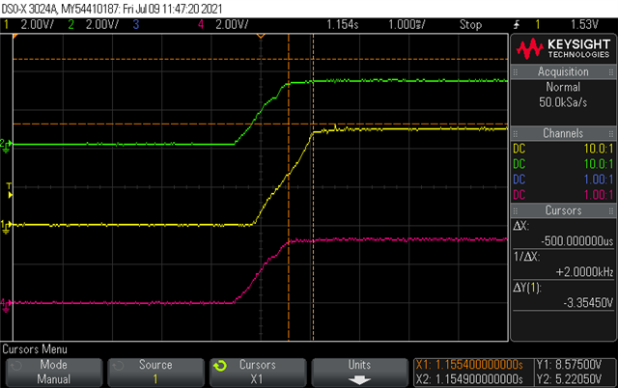Viewport: 618px width, 388px height.
Task: Open the Acquisition panel header
Action: click(563, 71)
